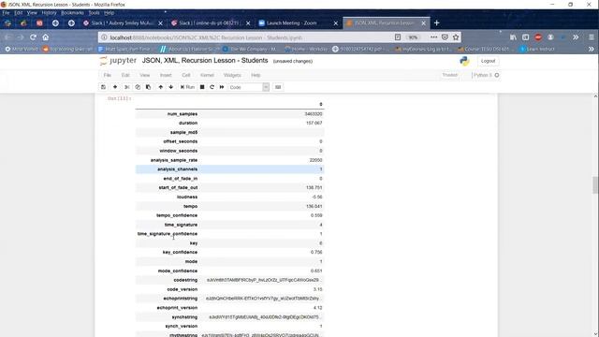Viewport: 599px width, 337px height.
Task: Open the cell type Code dropdown
Action: pos(249,87)
